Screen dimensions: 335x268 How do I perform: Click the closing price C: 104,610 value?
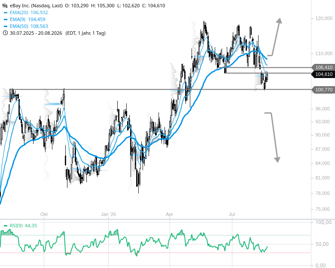(154, 6)
